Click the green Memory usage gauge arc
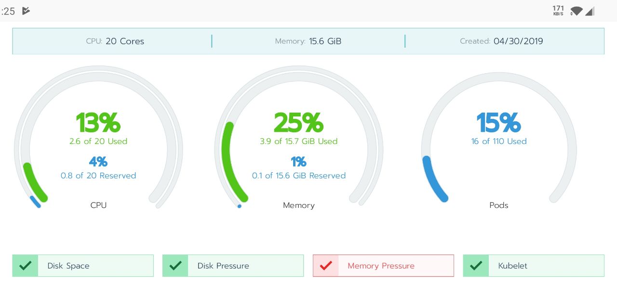 tap(230, 161)
